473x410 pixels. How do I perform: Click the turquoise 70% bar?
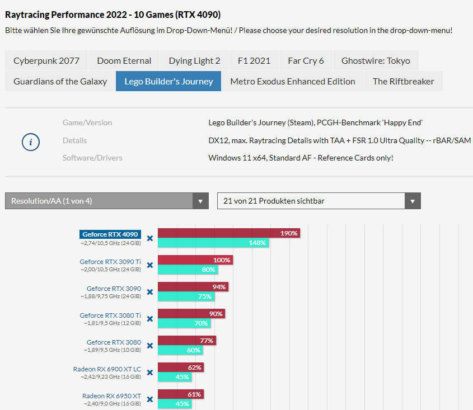tap(184, 323)
